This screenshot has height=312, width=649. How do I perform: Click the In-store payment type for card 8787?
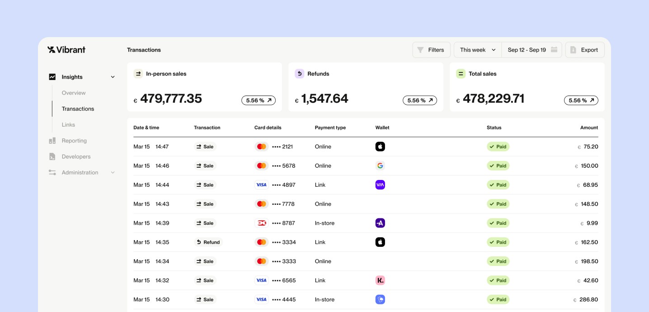point(324,223)
